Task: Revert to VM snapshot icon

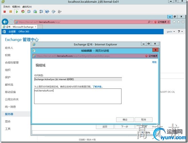Action: click(x=35, y=12)
